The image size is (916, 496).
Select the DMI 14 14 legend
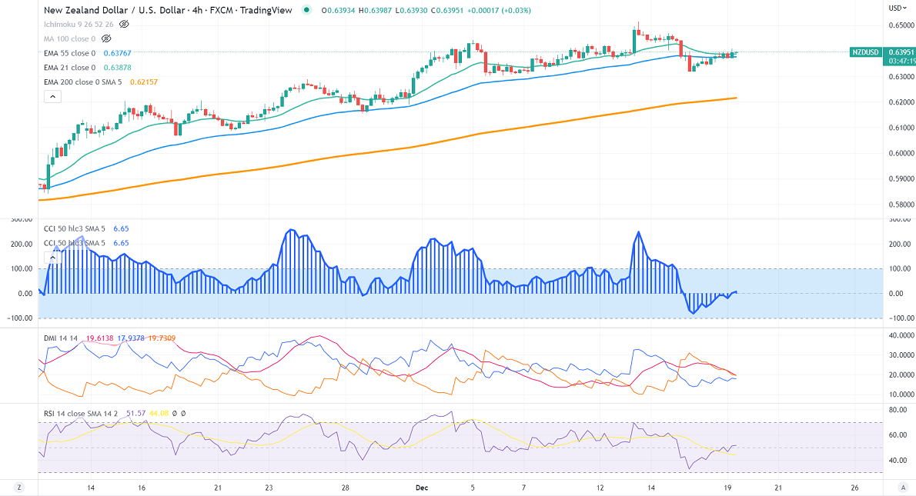point(61,338)
